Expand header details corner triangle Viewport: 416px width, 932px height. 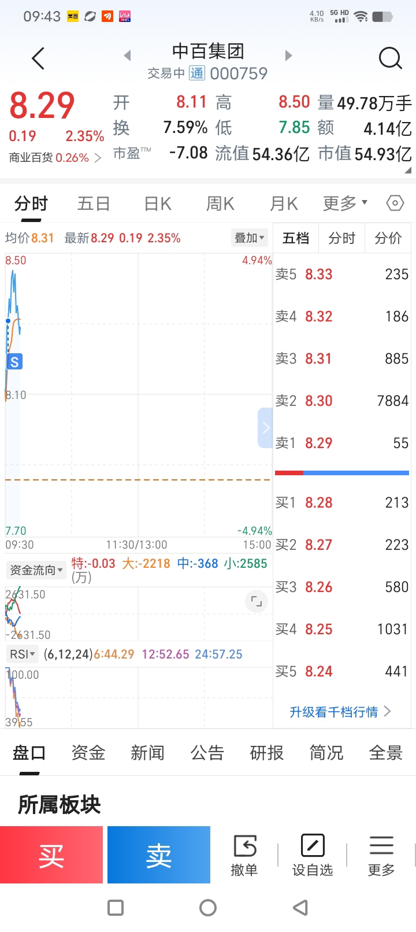[x=408, y=170]
